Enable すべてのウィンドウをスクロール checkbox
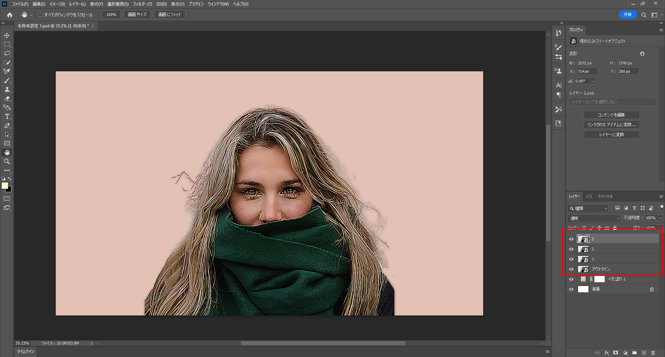Screen dimensions: 665x357 tap(40, 15)
